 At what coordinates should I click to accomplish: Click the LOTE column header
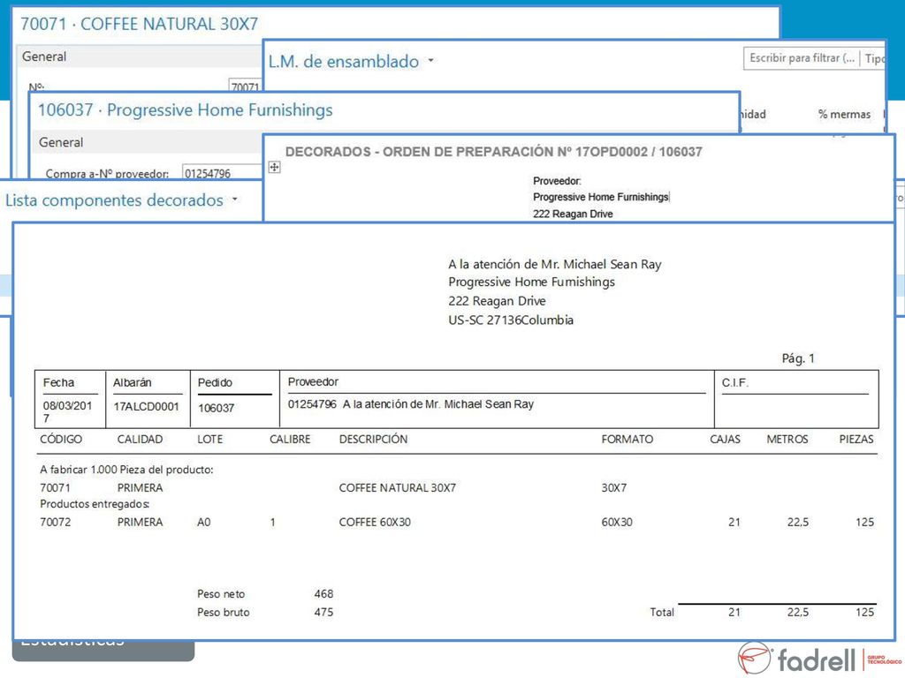(209, 440)
